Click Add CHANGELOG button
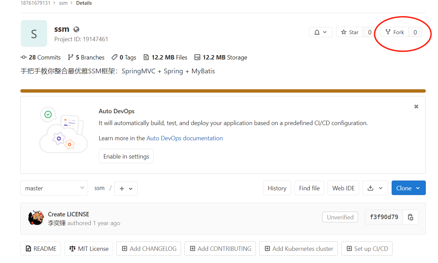 (x=149, y=248)
